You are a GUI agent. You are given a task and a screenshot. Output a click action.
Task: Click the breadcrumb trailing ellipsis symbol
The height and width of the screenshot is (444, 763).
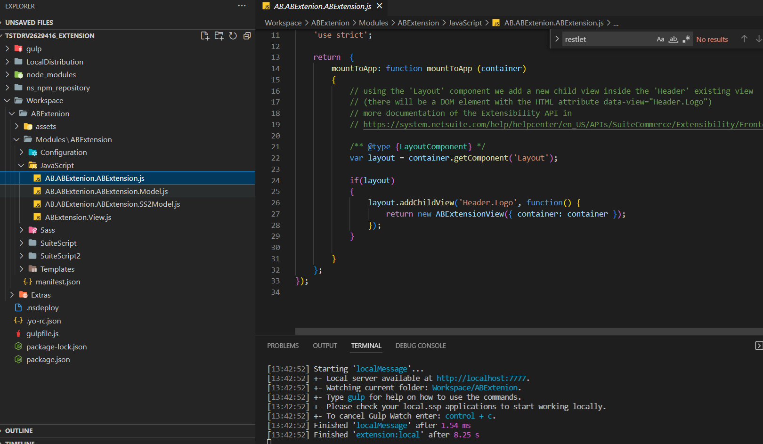616,23
